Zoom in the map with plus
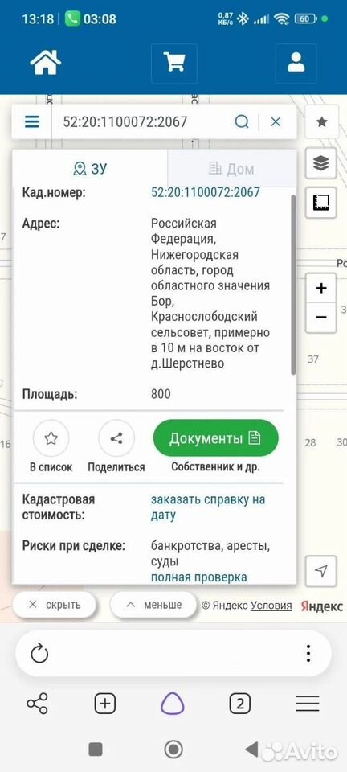Screen dimensions: 347x772 321,288
